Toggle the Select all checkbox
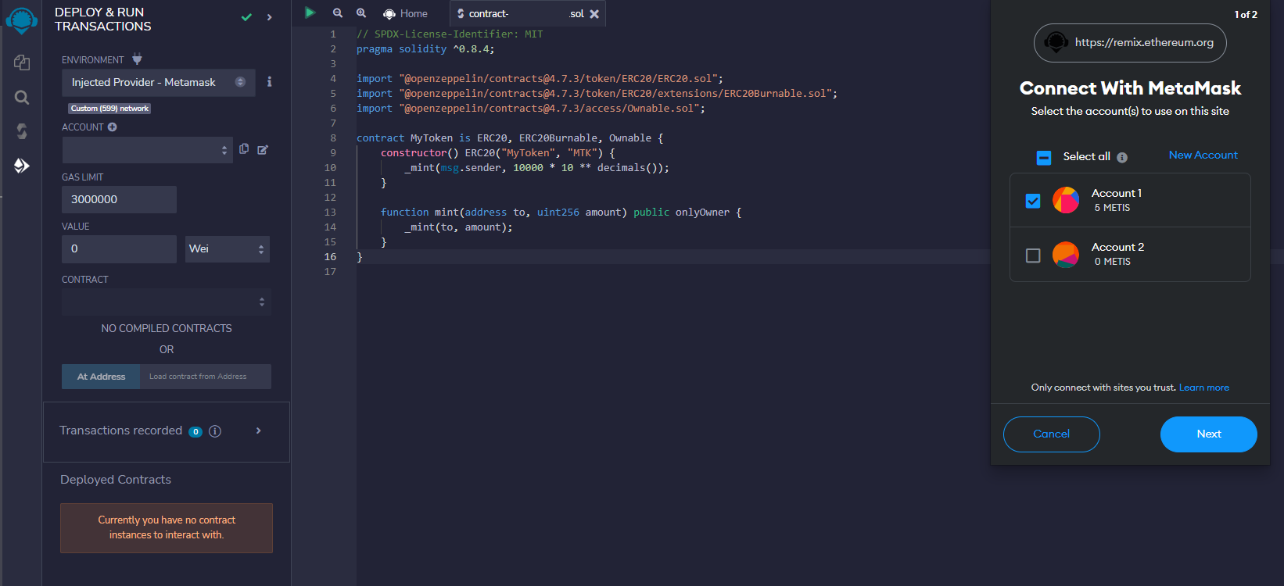The width and height of the screenshot is (1284, 586). tap(1044, 158)
